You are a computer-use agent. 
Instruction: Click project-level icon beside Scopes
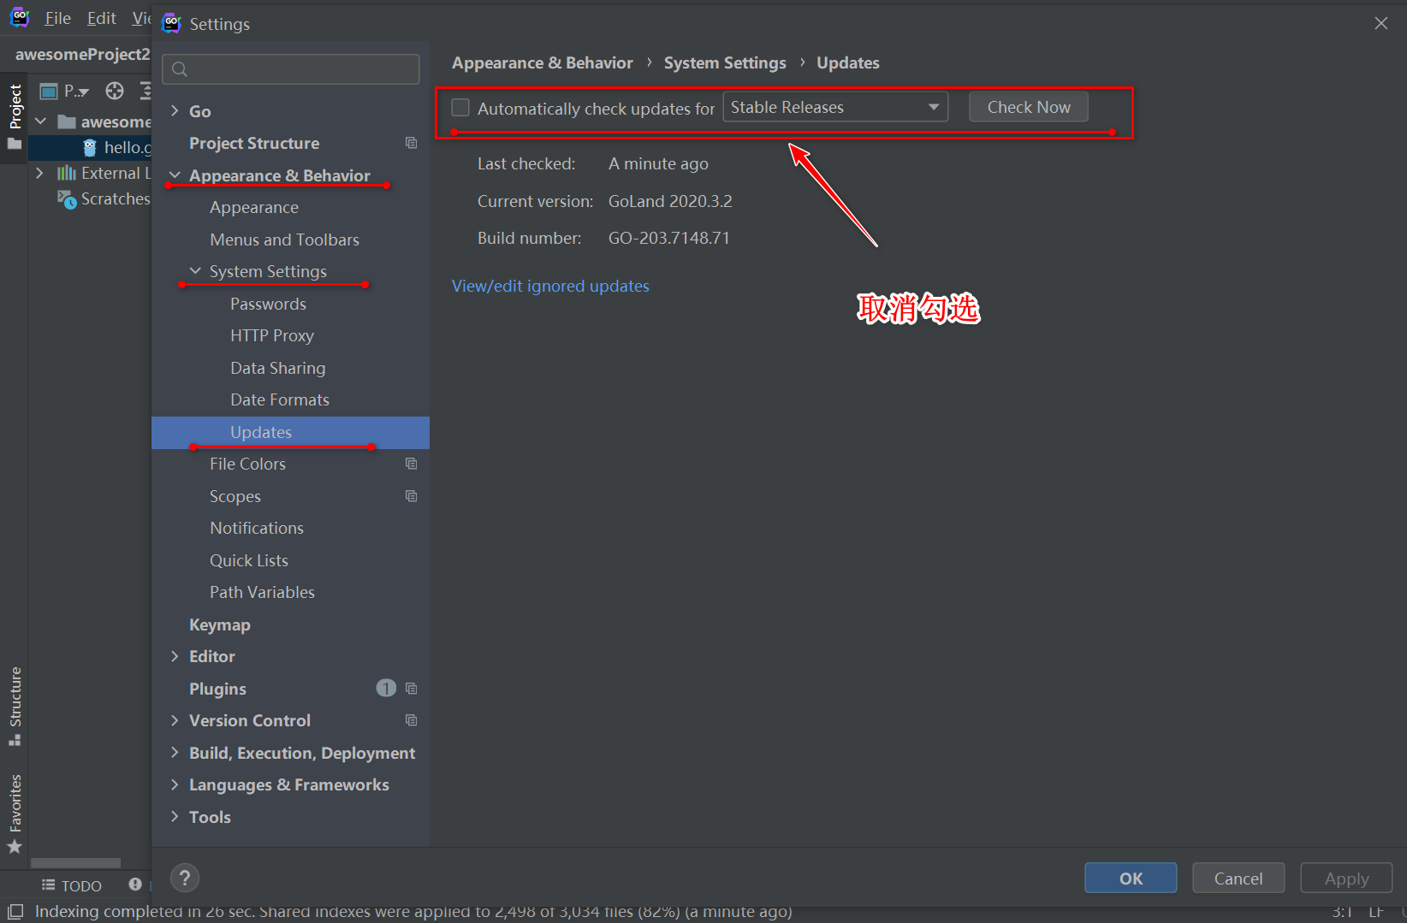coord(411,496)
